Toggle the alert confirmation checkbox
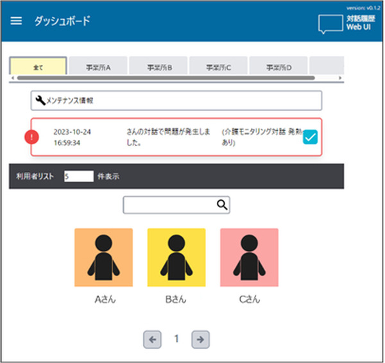 (x=310, y=137)
